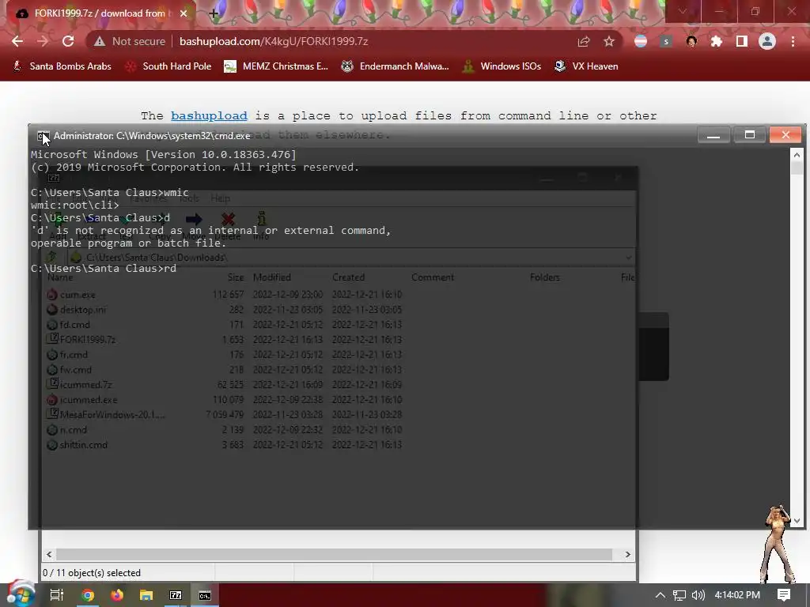Screen dimensions: 810x607
Task: Show hidden system tray icons
Action: (x=660, y=595)
